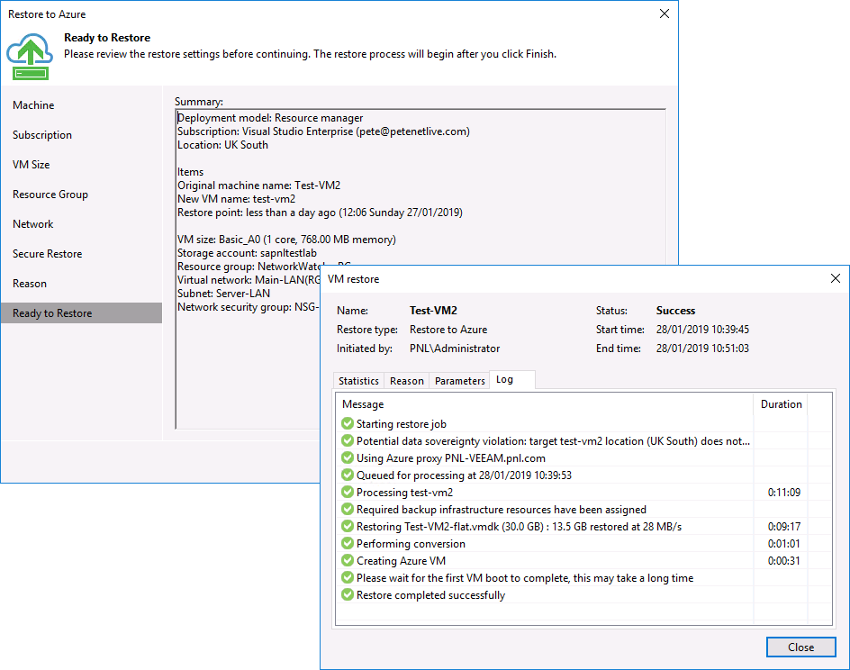This screenshot has width=850, height=670.
Task: Click the Test-VM2 name value
Action: coord(433,311)
